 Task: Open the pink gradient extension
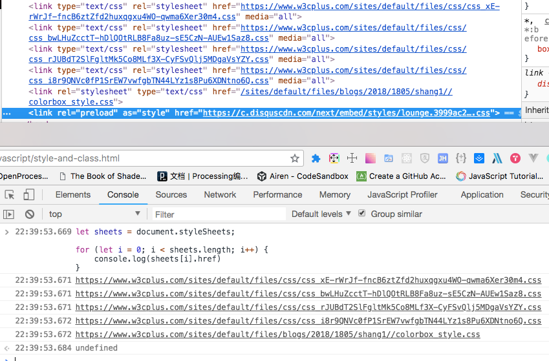(x=371, y=158)
